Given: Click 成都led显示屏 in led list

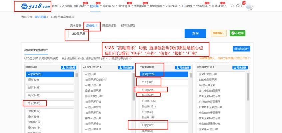Looking at the screenshot, I should click(x=93, y=91).
